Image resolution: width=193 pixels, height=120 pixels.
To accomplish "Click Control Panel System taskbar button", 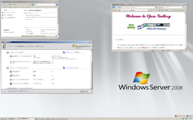I will pyautogui.click(x=59, y=119).
